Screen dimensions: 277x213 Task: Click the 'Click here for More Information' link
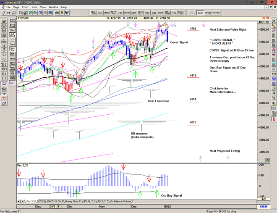(x=222, y=90)
